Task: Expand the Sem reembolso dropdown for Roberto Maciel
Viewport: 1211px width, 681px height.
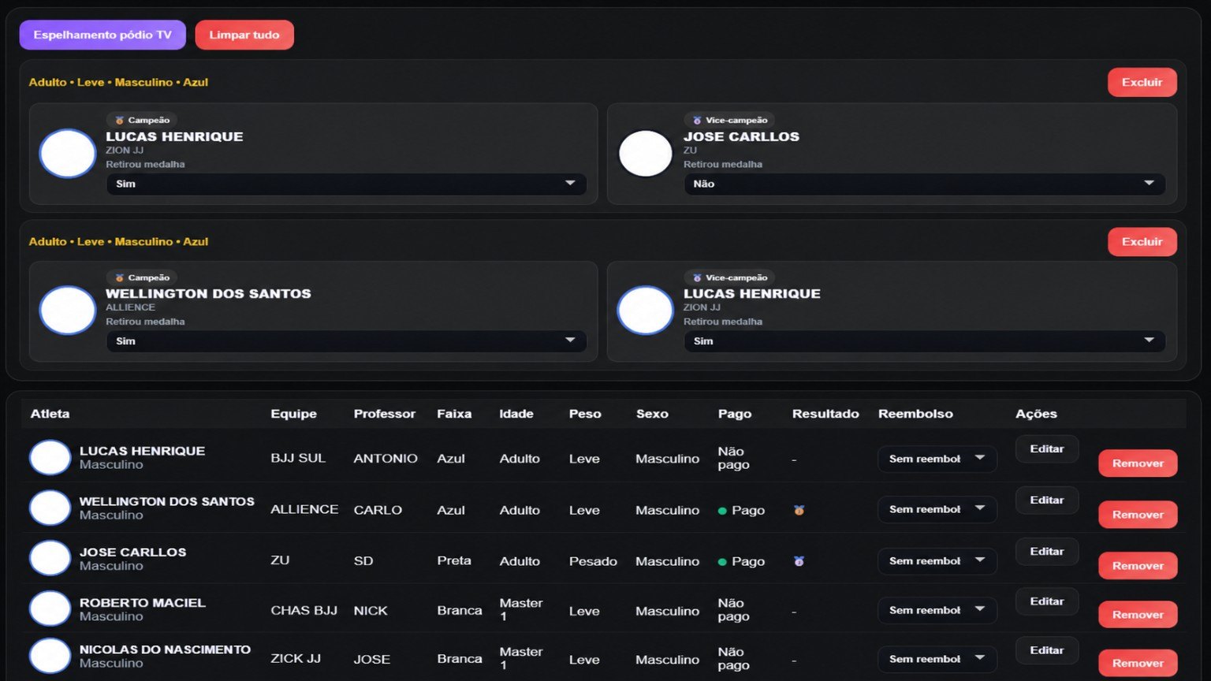Action: click(937, 610)
